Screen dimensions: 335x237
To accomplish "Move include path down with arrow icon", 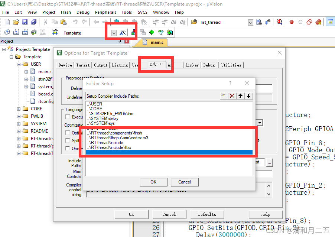I will point(249,96).
